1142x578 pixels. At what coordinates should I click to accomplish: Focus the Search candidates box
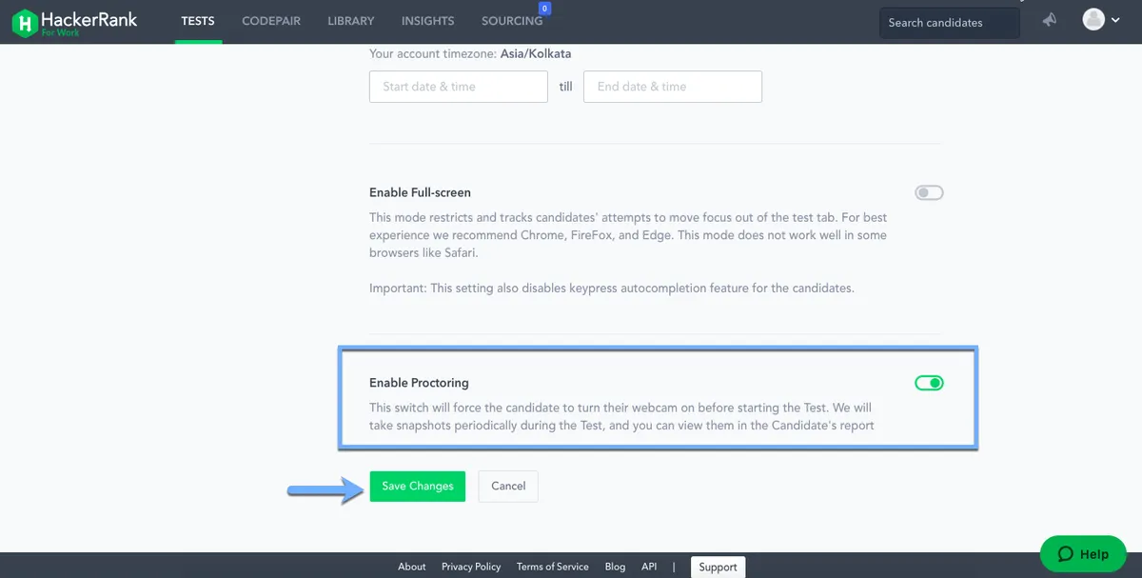949,23
